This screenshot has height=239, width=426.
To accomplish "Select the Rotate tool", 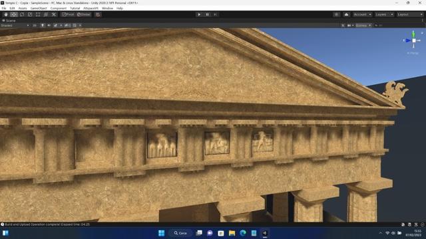I will point(22,15).
